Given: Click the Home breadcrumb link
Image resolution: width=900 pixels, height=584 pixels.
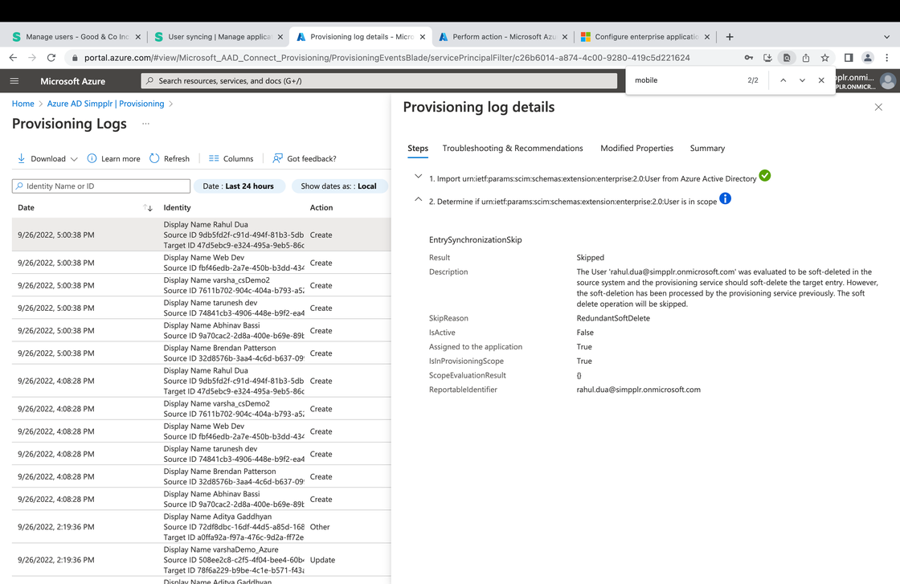Looking at the screenshot, I should (x=22, y=104).
